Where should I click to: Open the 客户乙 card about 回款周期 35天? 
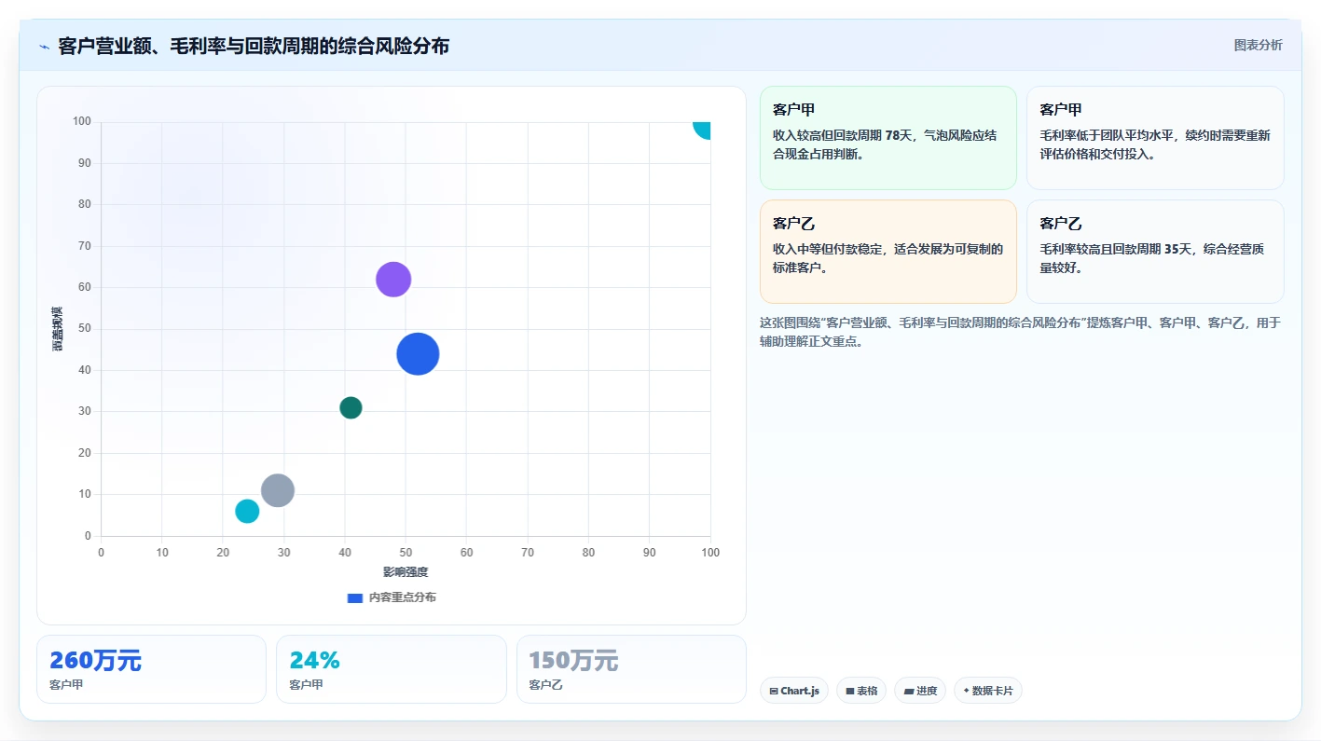[x=1155, y=252]
